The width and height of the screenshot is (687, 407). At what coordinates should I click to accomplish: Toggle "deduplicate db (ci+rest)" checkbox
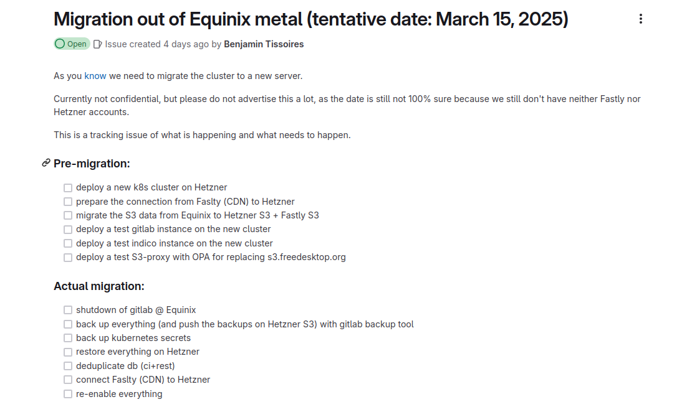68,366
